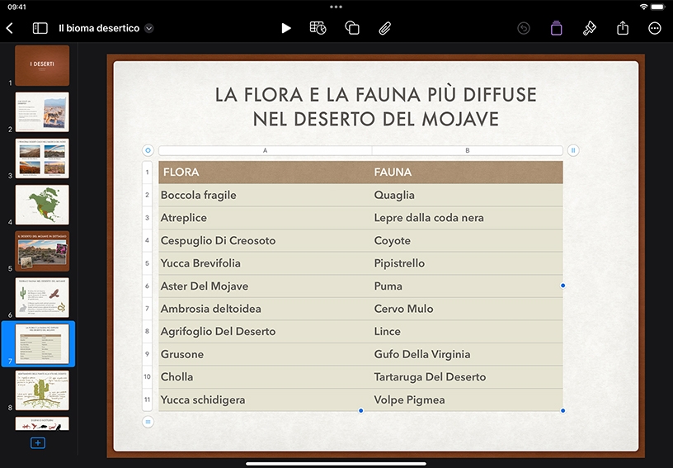
Task: Select the 'Yucca Brevifolia' cell
Action: coord(266,263)
